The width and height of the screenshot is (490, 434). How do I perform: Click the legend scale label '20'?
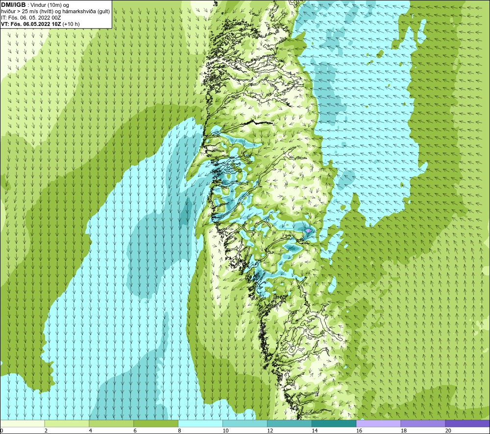coord(448,431)
